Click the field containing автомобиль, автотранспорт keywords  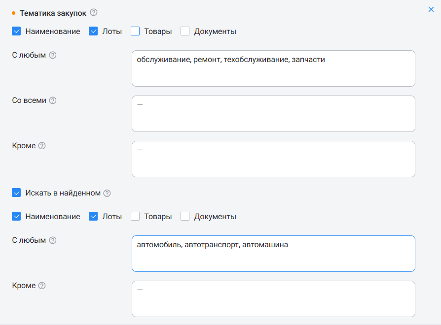(x=273, y=254)
